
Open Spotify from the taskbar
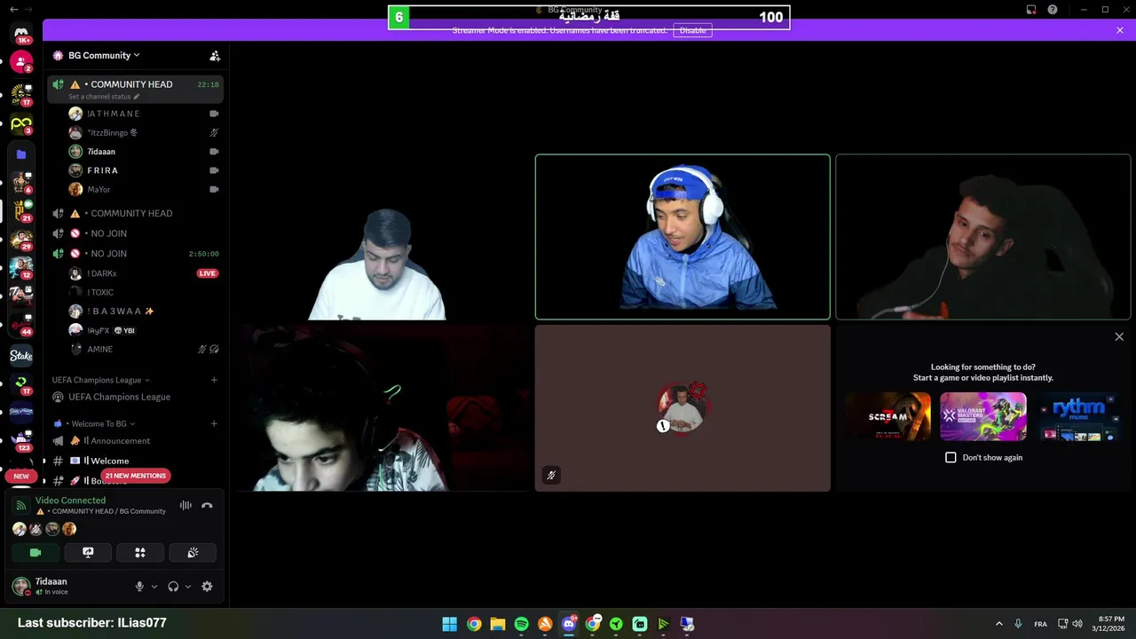click(x=521, y=624)
